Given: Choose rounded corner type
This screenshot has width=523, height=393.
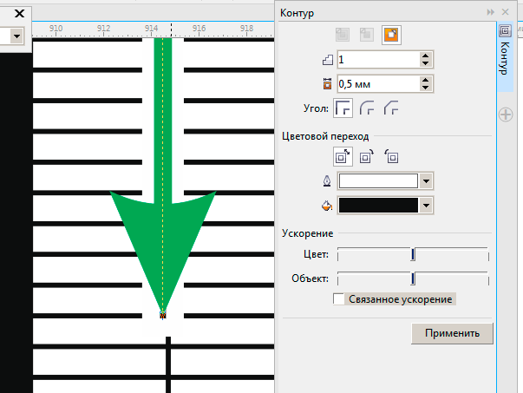Looking at the screenshot, I should point(367,108).
